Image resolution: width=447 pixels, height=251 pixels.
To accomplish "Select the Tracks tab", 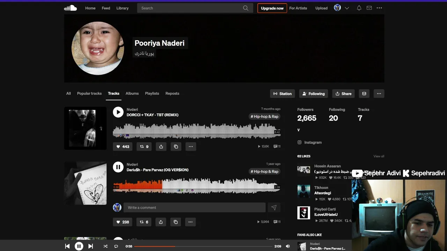I will point(113,93).
